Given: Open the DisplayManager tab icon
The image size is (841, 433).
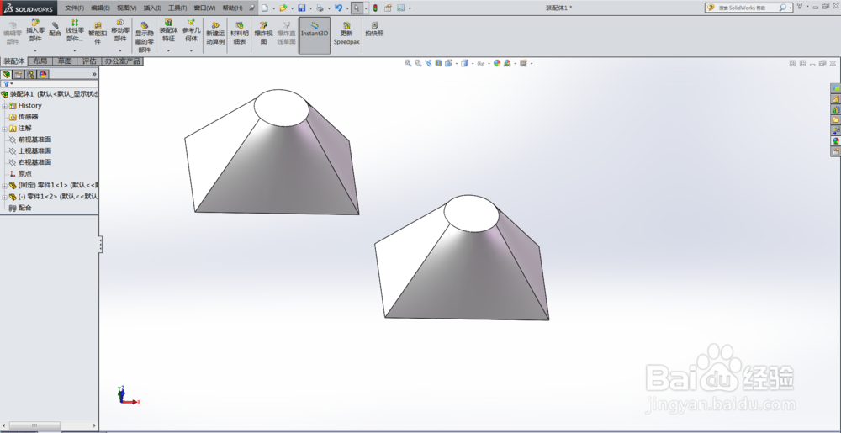Looking at the screenshot, I should (43, 75).
